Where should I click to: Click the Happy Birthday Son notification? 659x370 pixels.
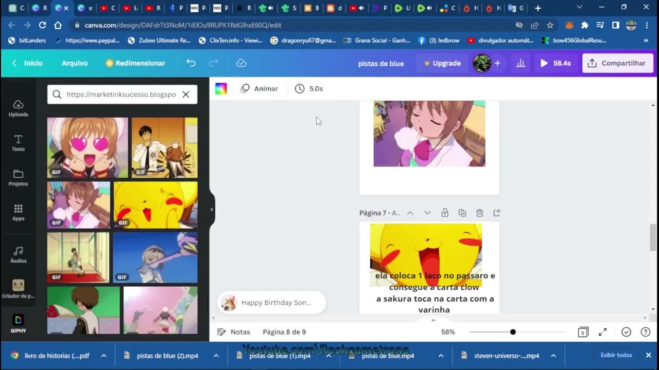pyautogui.click(x=272, y=303)
